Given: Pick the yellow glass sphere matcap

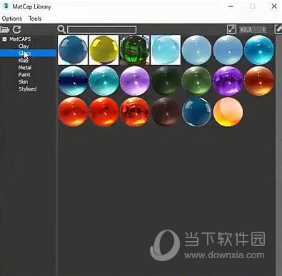Looking at the screenshot, I should pyautogui.click(x=104, y=50).
